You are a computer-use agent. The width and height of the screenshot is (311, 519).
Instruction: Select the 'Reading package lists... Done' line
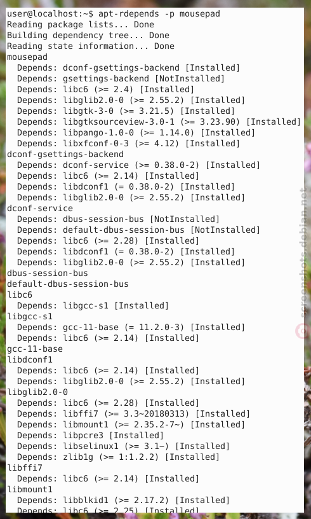81,25
